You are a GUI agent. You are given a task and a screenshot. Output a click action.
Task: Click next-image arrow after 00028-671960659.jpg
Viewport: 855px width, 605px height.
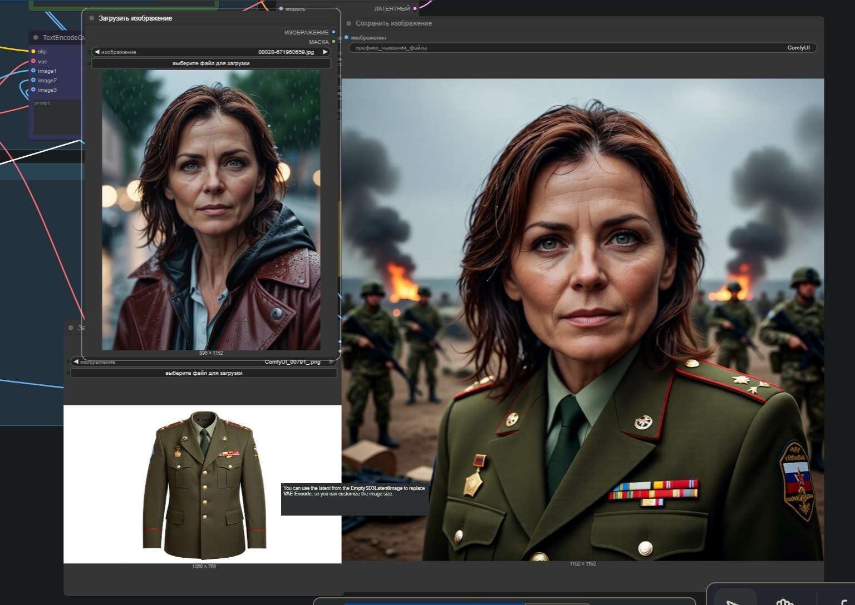[x=325, y=52]
